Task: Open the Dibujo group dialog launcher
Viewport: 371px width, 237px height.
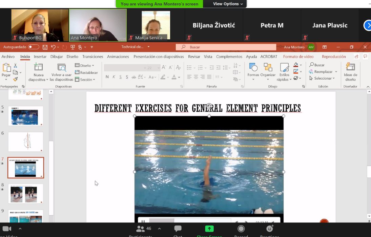Action: pyautogui.click(x=304, y=87)
